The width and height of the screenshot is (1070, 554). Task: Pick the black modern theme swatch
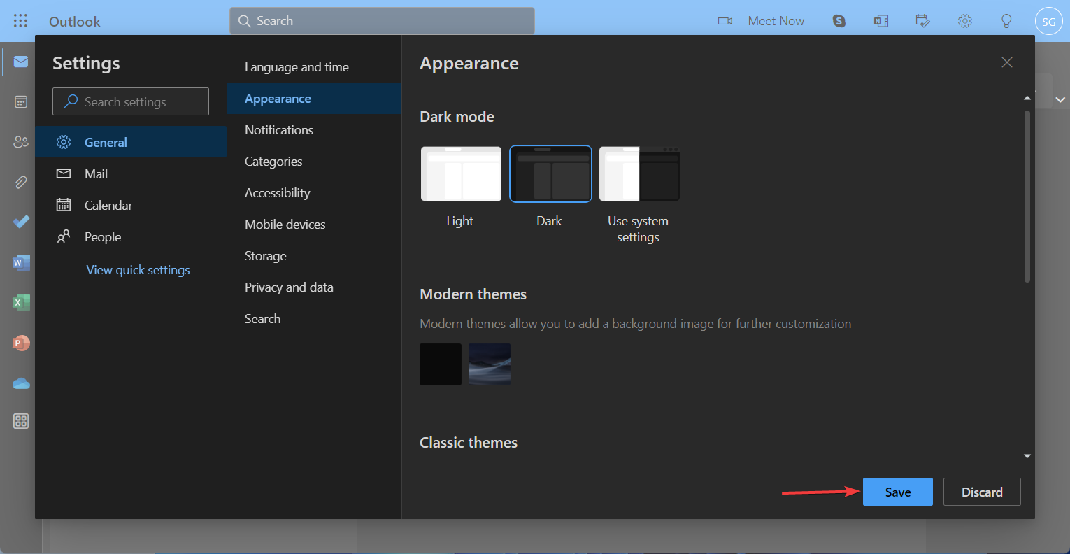pyautogui.click(x=441, y=364)
